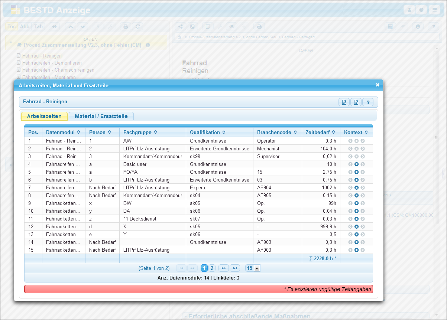Click the Qualifikation cell Experte
The height and width of the screenshot is (320, 447).
tap(220, 187)
